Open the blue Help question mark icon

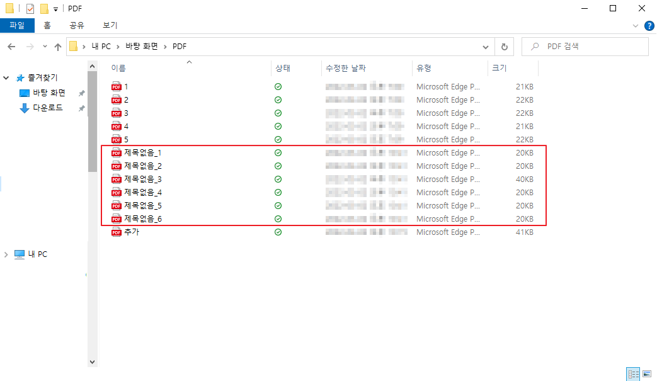click(649, 25)
